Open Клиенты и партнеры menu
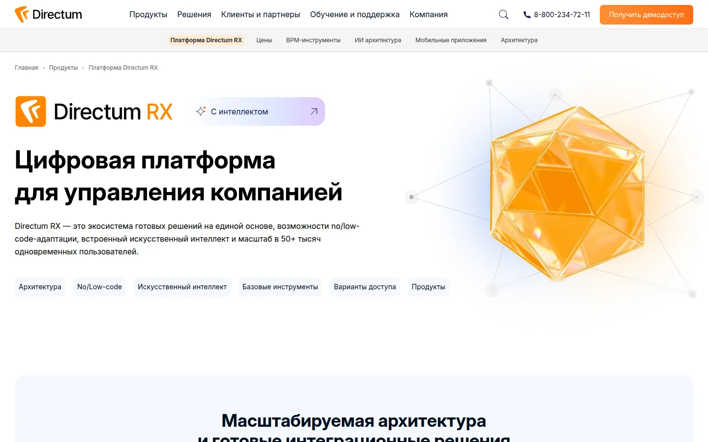 point(261,15)
